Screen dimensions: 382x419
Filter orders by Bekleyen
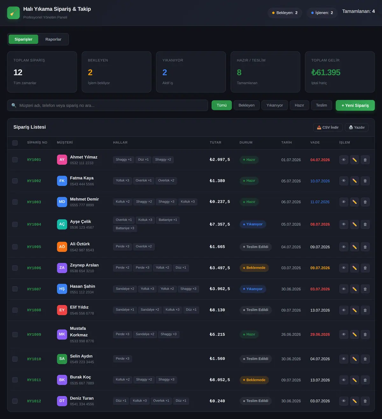246,105
